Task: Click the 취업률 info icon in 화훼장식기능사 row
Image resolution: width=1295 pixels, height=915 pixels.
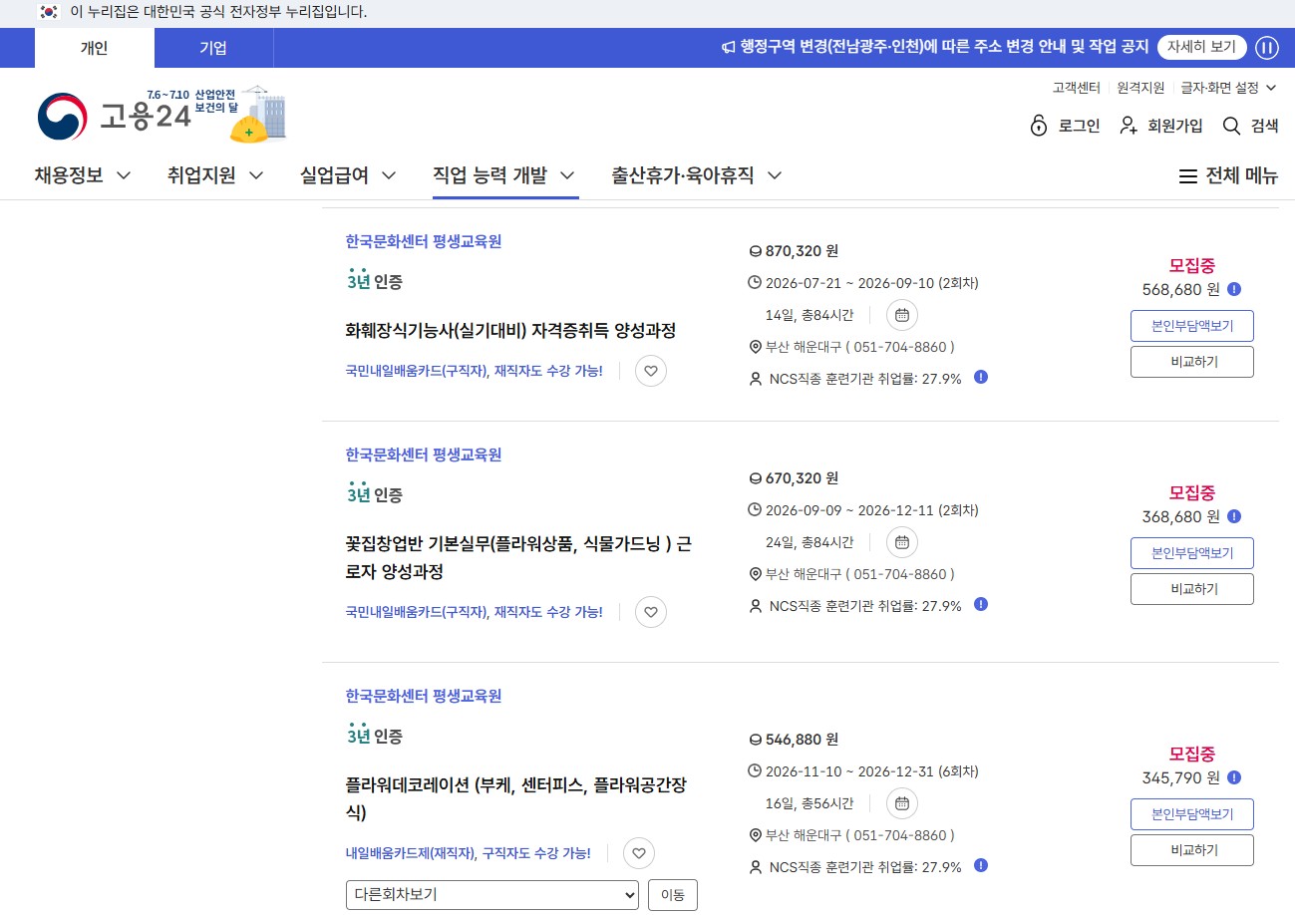Action: (981, 377)
